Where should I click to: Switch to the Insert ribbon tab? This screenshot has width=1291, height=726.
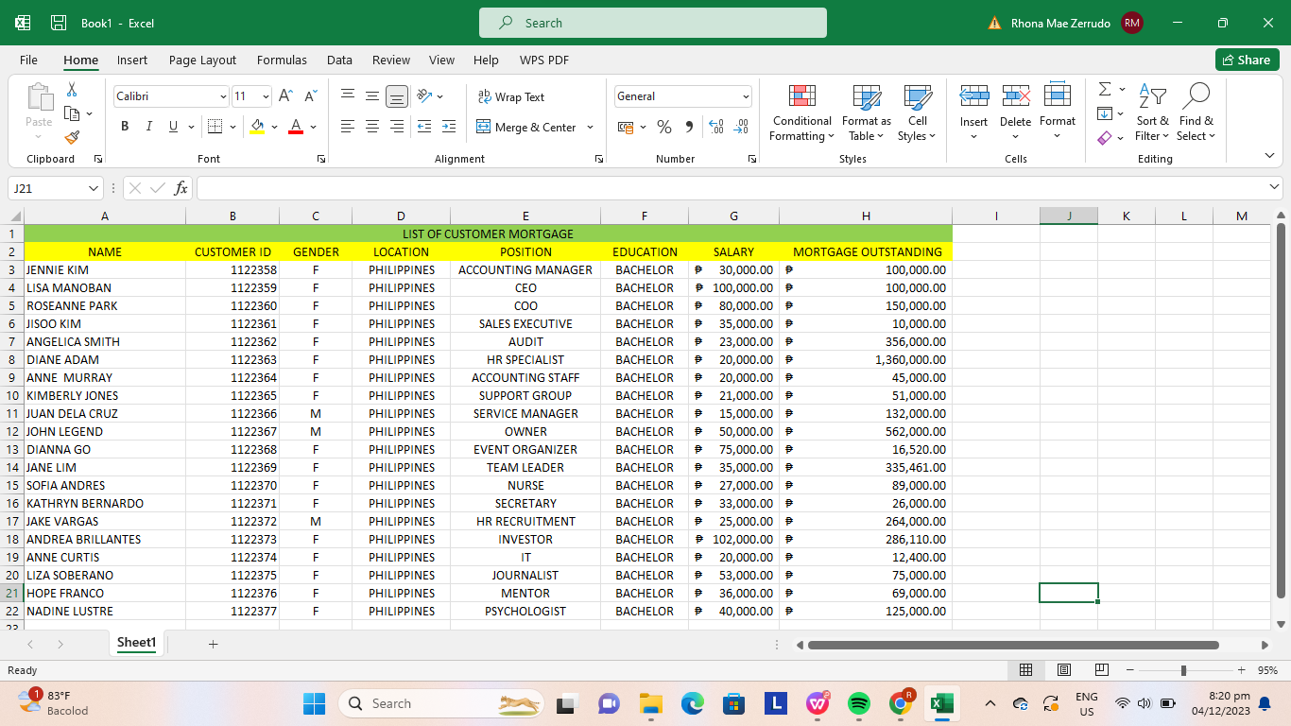132,60
